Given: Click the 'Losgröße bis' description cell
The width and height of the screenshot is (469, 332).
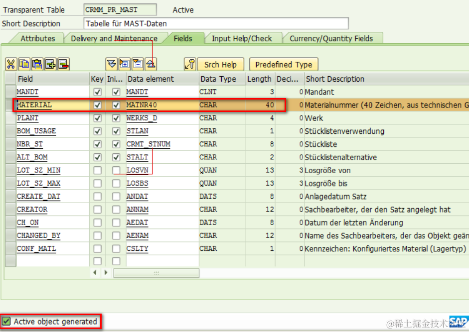Looking at the screenshot, I should pos(326,183).
